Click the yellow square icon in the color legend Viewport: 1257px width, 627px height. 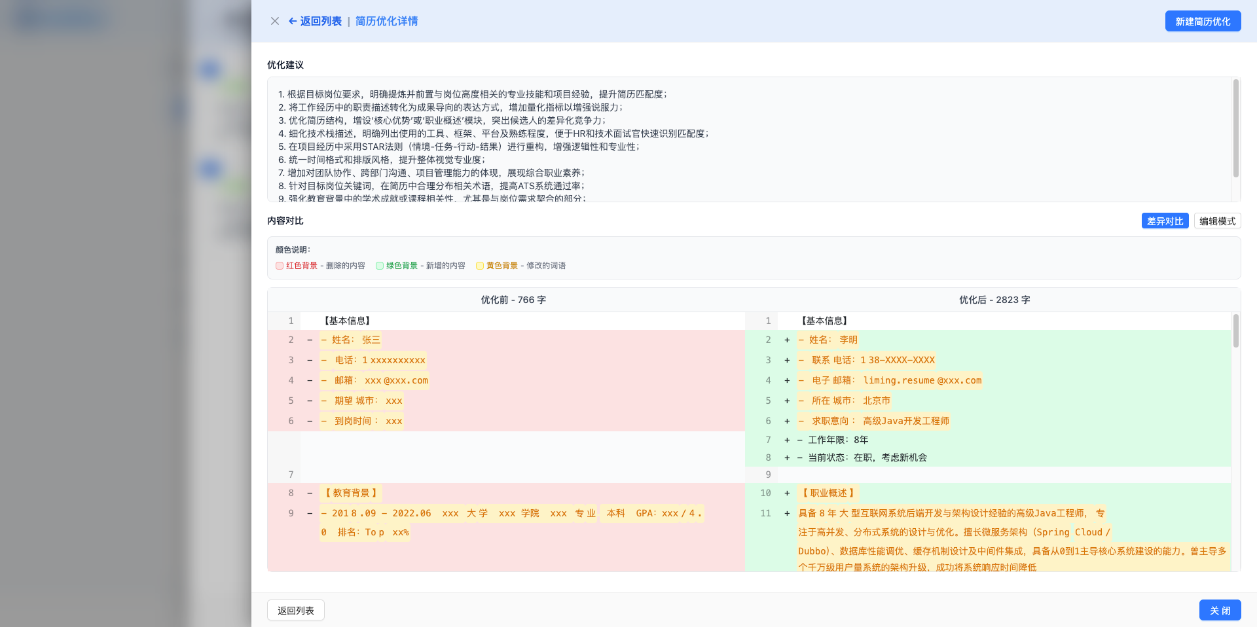tap(481, 266)
